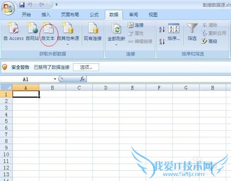231x181 pixels.
Task: Click 编辑链接 in the connections group
Action: pyautogui.click(x=140, y=41)
